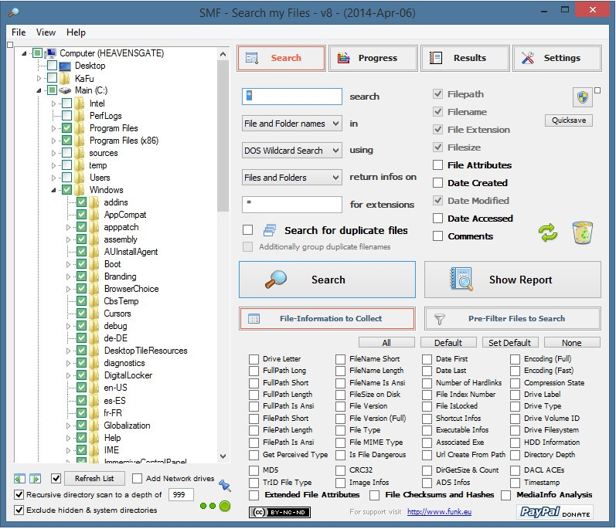616x529 pixels.
Task: Switch to the Progress tab
Action: point(373,58)
